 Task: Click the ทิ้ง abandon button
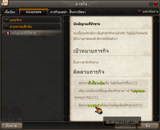tap(148, 126)
